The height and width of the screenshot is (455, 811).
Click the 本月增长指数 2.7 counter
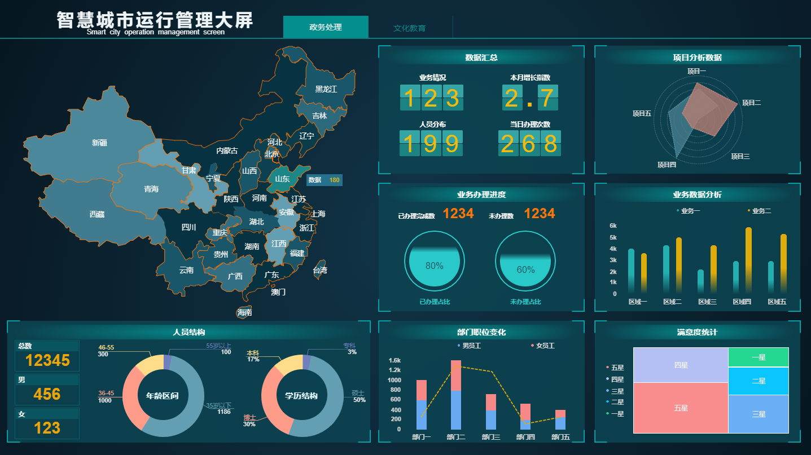pyautogui.click(x=530, y=98)
